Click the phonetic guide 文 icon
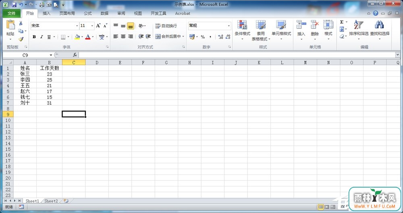This screenshot has width=403, height=213. [102, 37]
